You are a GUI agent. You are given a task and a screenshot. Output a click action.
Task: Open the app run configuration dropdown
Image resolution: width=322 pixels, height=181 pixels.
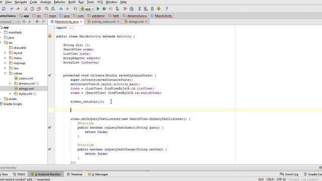87,9
